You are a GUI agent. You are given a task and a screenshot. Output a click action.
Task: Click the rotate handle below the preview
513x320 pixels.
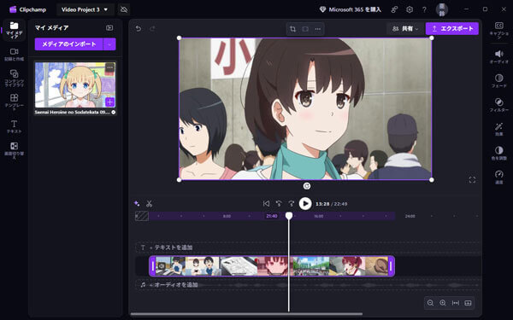point(307,186)
